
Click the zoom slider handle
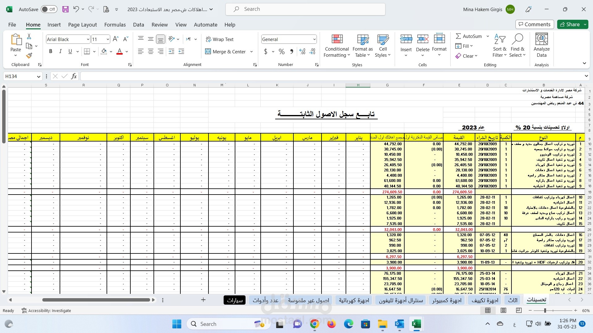click(545, 310)
